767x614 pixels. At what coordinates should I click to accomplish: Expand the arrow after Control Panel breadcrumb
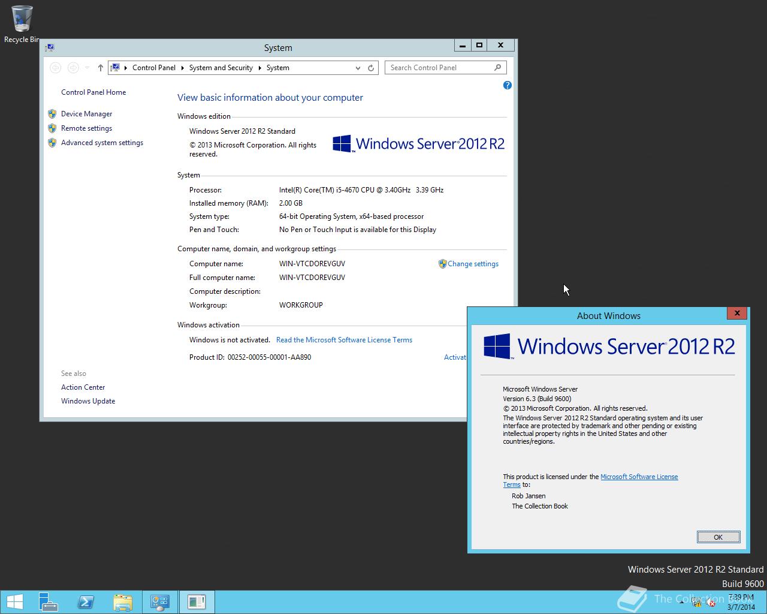183,68
